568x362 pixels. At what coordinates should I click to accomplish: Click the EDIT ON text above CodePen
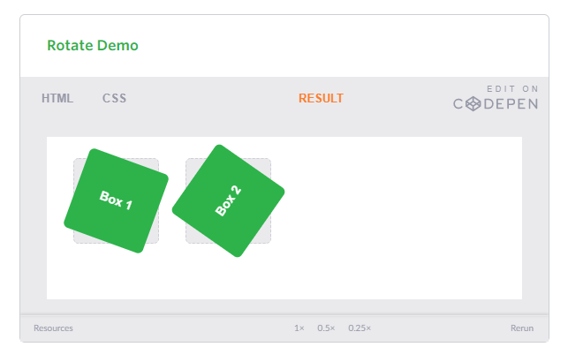tap(512, 88)
